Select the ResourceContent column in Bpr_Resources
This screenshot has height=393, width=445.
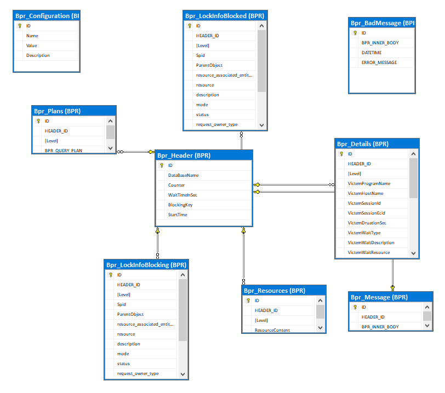click(279, 330)
